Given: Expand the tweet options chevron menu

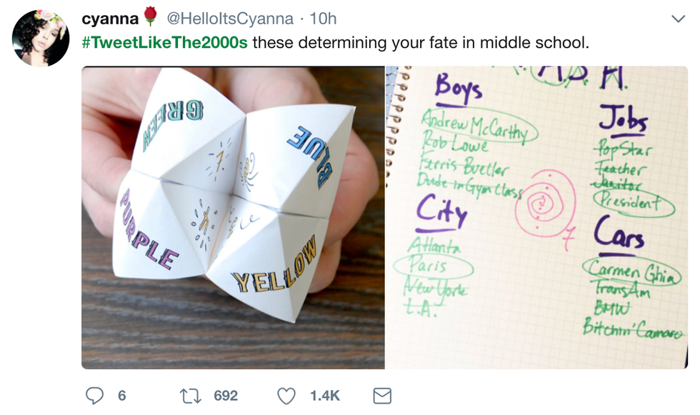Looking at the screenshot, I should [678, 18].
